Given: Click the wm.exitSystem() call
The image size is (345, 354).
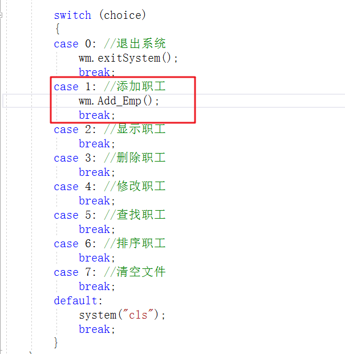Looking at the screenshot, I should 128,58.
